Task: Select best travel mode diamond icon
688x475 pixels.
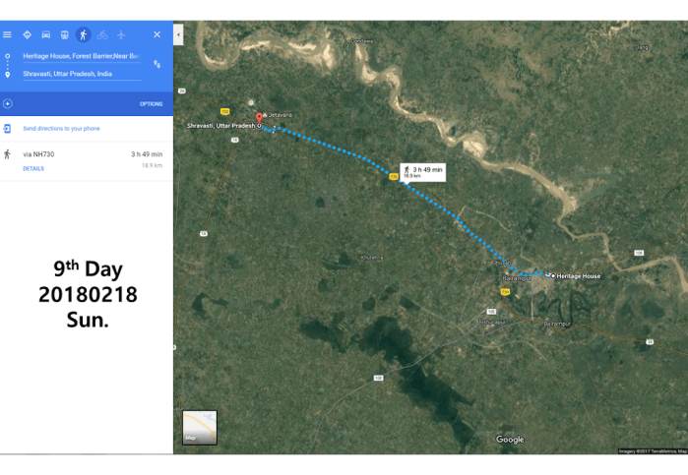Action: point(28,34)
